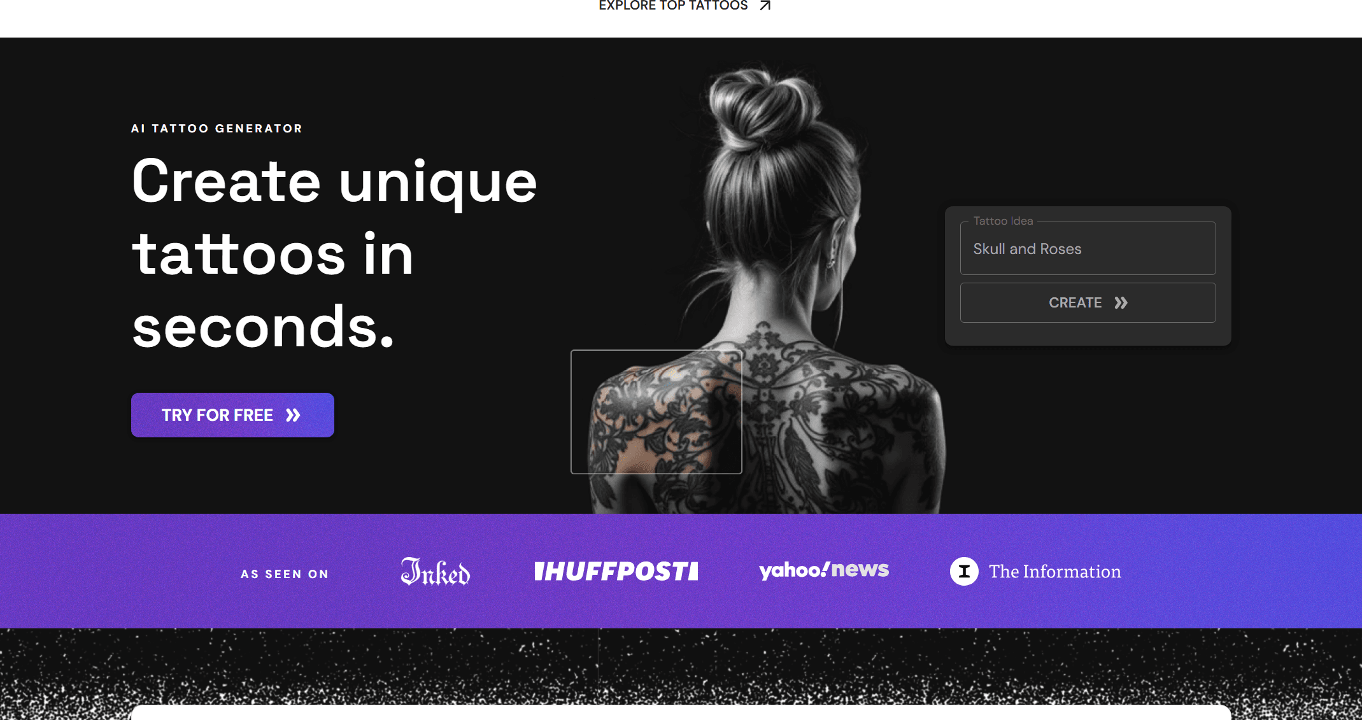Viewport: 1362px width, 720px height.
Task: Click the Tattoo Idea floating field label
Action: tap(1003, 221)
